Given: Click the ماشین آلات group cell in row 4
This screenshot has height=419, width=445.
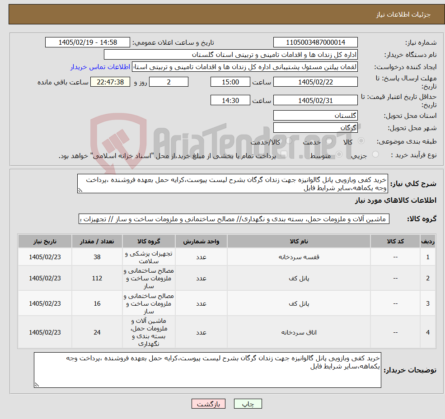Looking at the screenshot, I should [149, 332].
